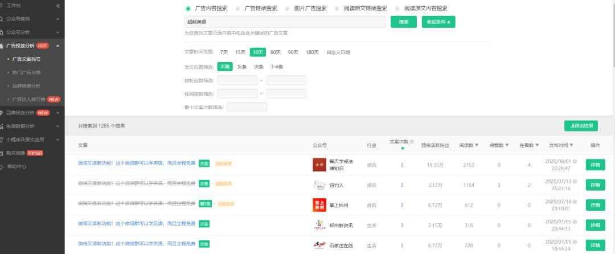Click 郑州新资讯 account avatar
The width and height of the screenshot is (615, 254).
point(319,225)
